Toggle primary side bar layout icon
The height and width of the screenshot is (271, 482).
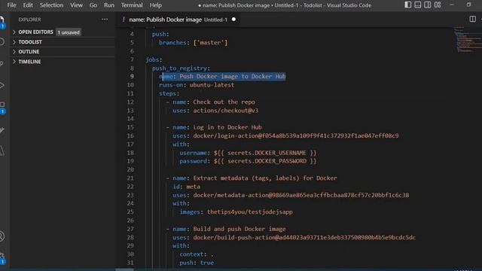point(408,5)
